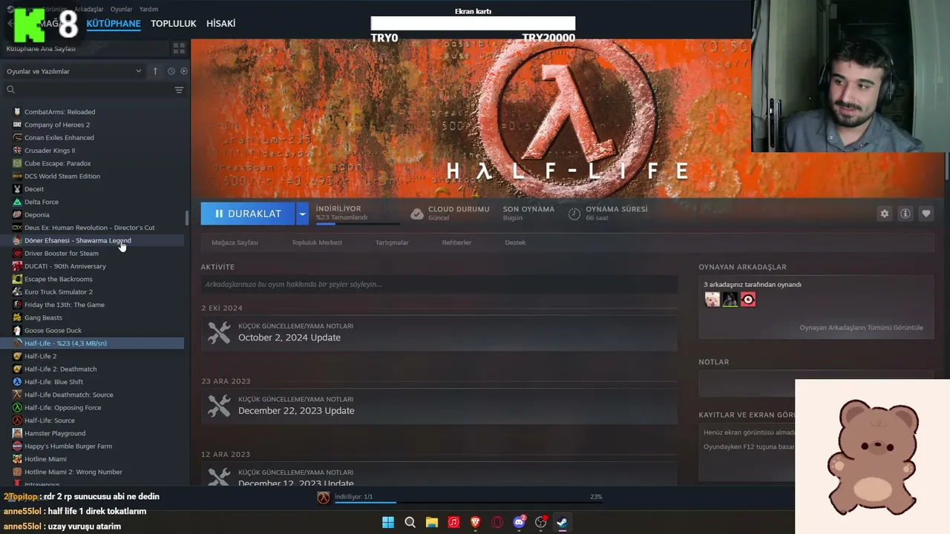Image resolution: width=950 pixels, height=534 pixels.
Task: Open Topluluk Merkezi link
Action: (317, 243)
